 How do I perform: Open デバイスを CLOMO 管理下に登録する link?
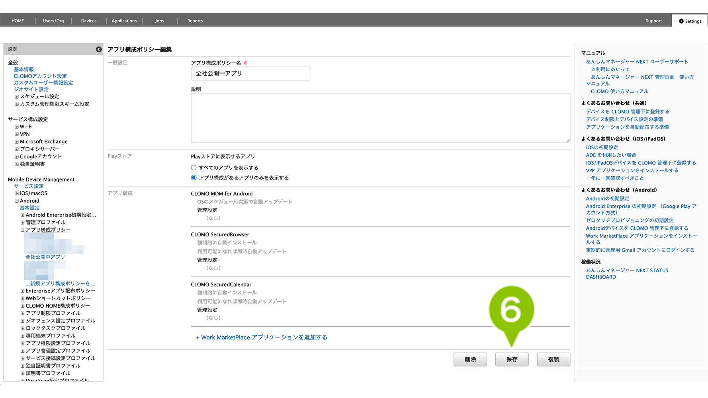[x=628, y=111]
